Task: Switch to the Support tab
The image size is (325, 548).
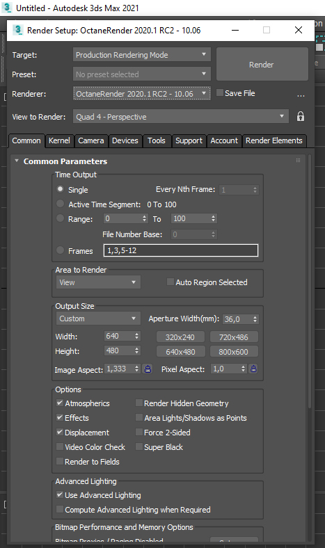Action: [x=189, y=140]
